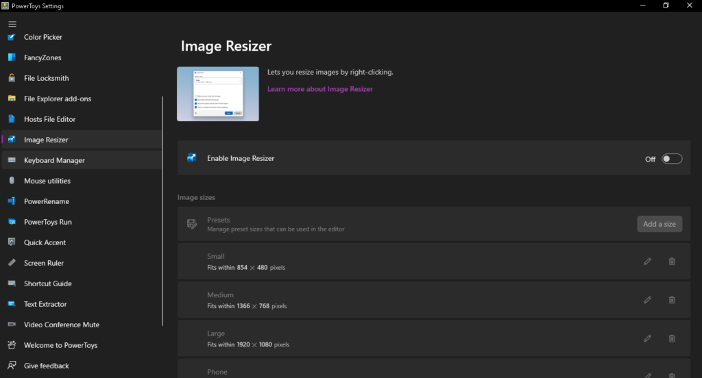Click the Text Extractor icon
702x378 pixels.
[12, 304]
